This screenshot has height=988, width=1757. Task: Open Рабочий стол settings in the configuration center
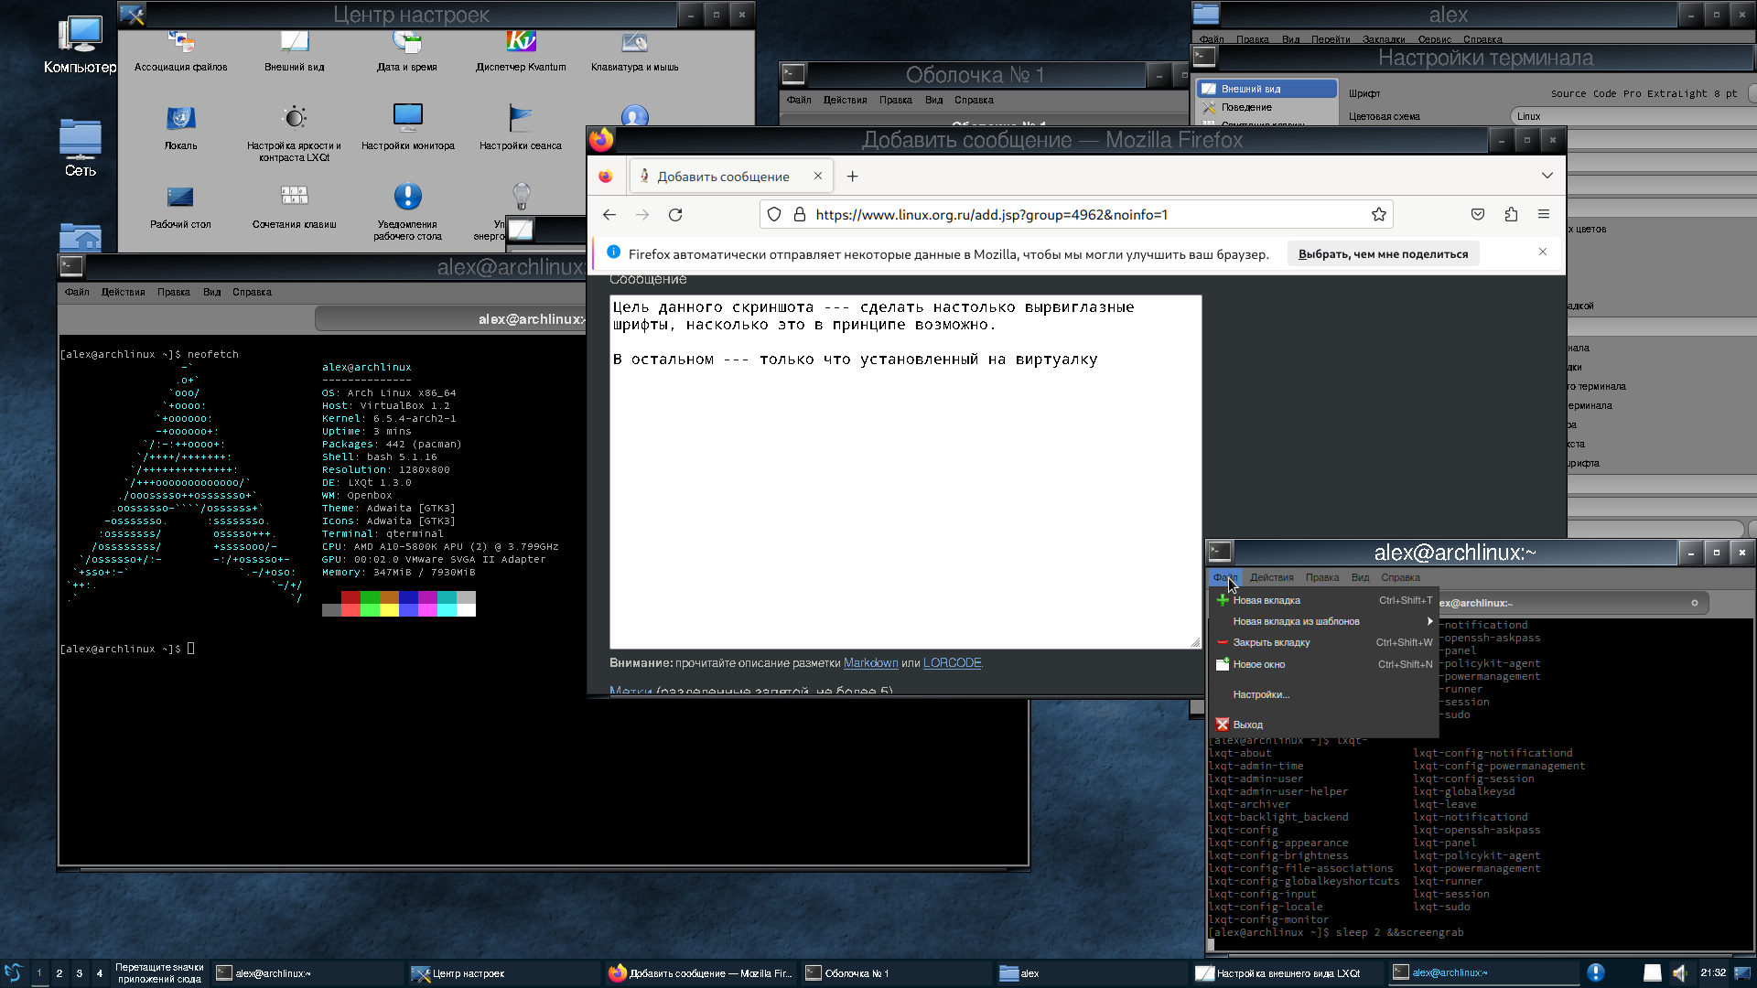click(x=180, y=207)
